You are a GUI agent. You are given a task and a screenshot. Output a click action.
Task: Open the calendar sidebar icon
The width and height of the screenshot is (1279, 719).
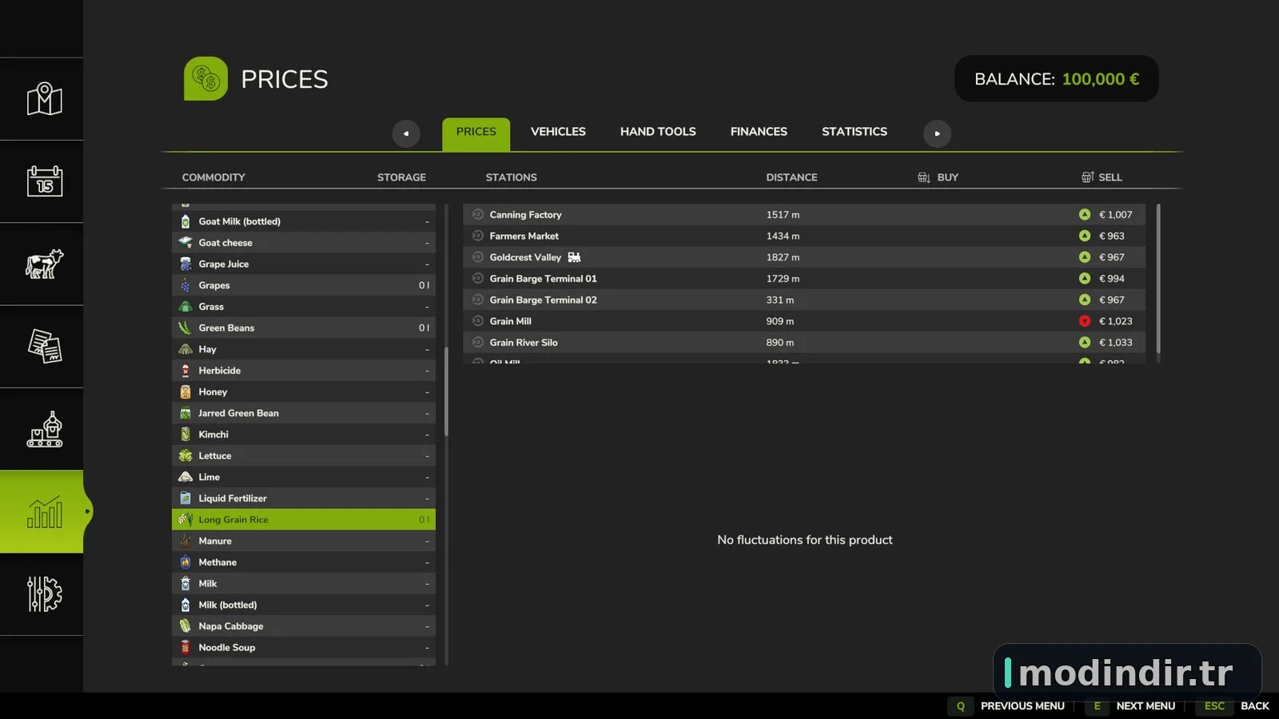click(44, 181)
